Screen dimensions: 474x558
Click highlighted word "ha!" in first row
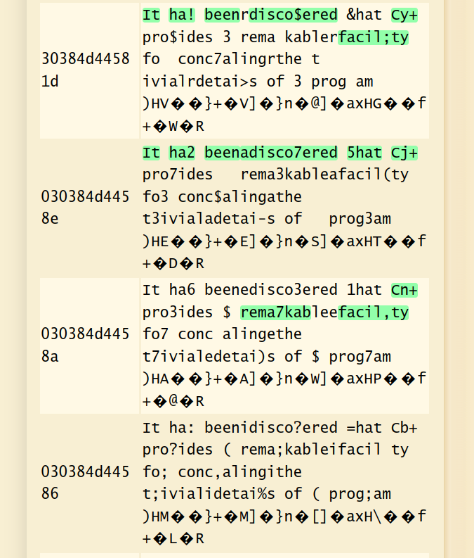click(x=182, y=15)
